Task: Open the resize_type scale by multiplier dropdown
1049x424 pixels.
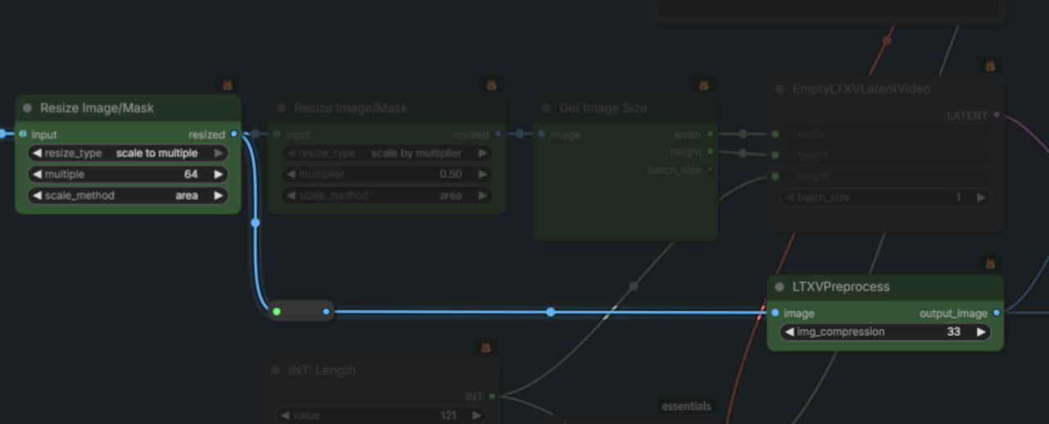Action: (x=387, y=153)
